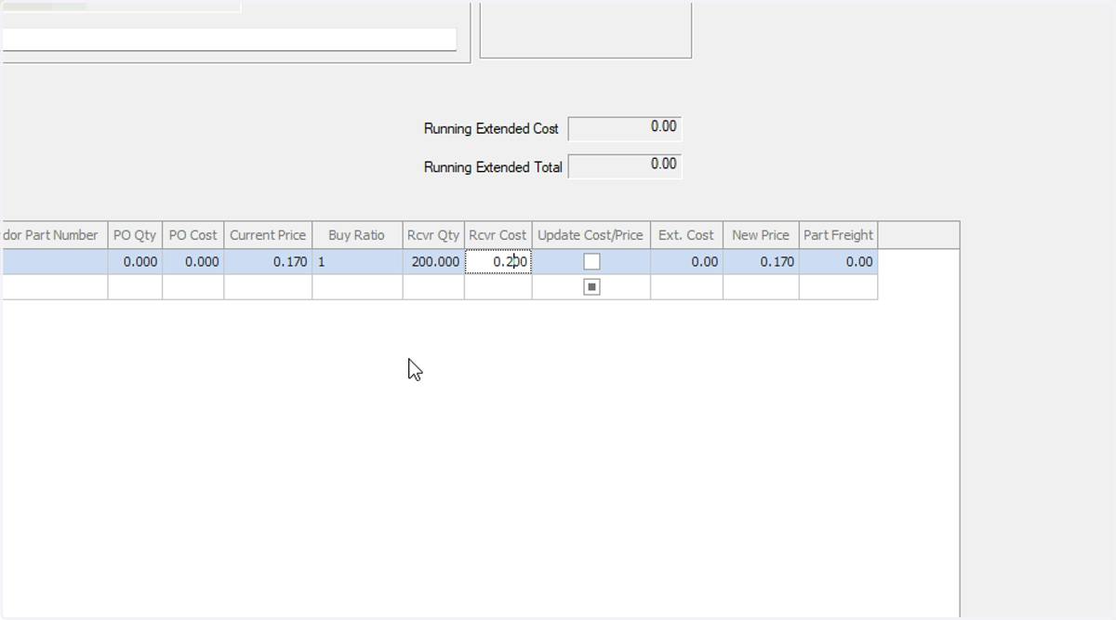Select Current Price cell 0.170
This screenshot has height=620, width=1116.
click(268, 262)
